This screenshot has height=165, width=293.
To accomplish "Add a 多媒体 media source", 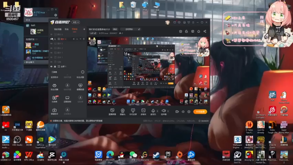I will coord(143,112).
